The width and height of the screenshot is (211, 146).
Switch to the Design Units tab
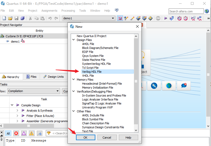click(x=53, y=77)
